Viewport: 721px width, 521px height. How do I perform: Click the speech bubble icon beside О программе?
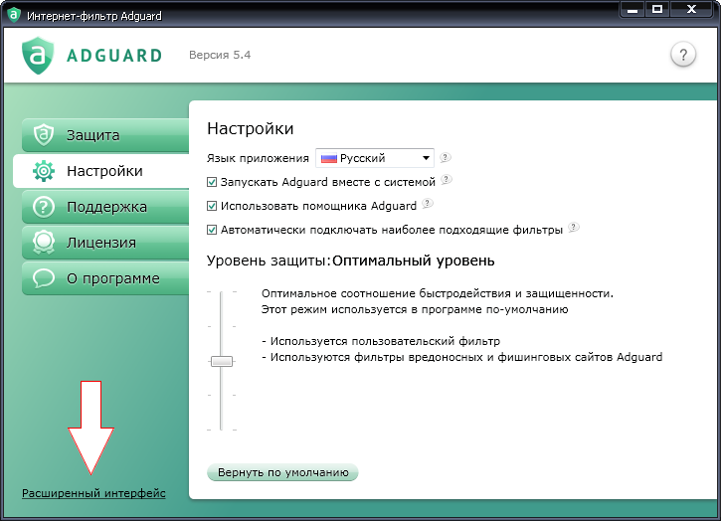click(44, 278)
